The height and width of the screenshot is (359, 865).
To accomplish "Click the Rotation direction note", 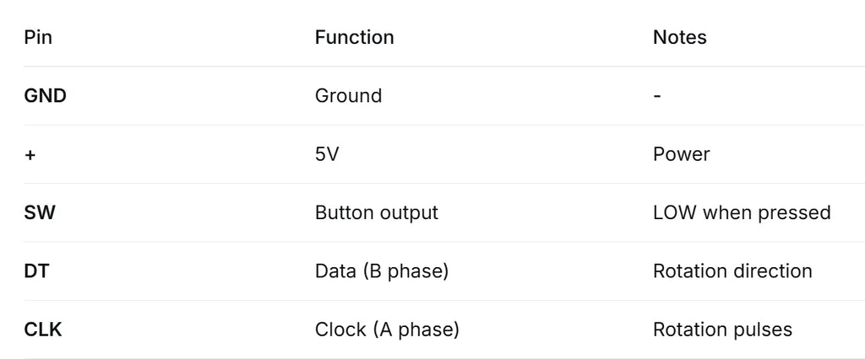I will (x=732, y=271).
